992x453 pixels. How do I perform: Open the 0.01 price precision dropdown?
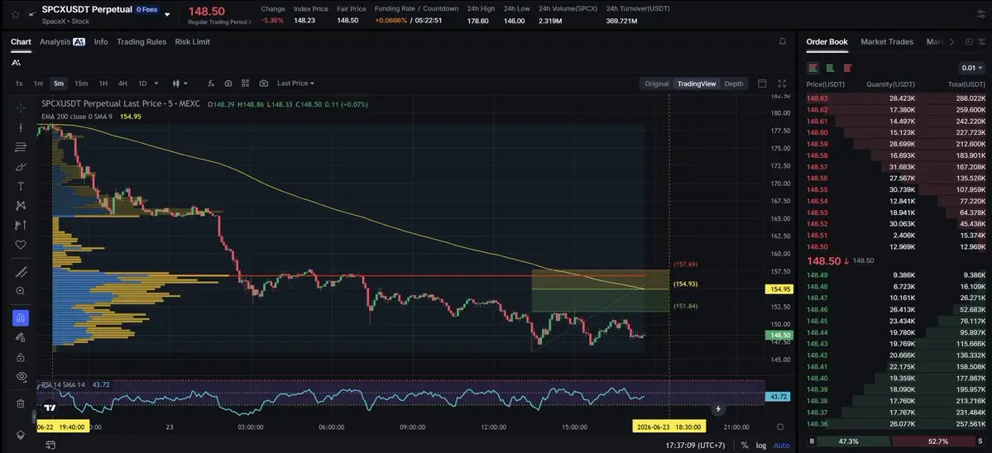click(x=972, y=68)
